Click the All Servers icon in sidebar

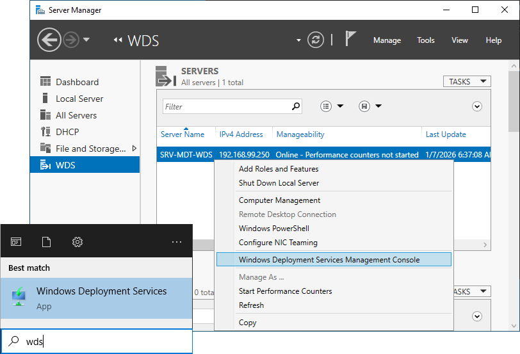point(45,115)
